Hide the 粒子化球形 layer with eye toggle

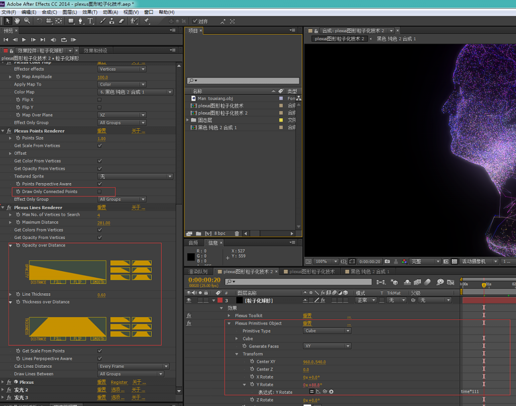coord(189,300)
